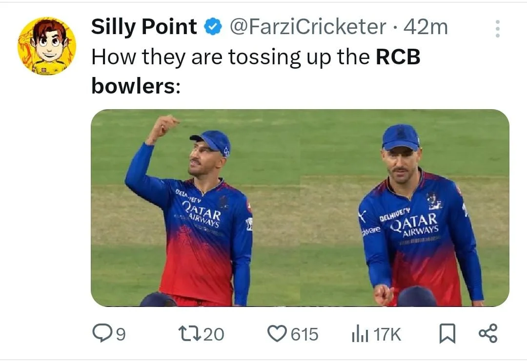Image resolution: width=527 pixels, height=362 pixels.
Task: Open analytics via the views bar-chart icon
Action: click(x=360, y=334)
